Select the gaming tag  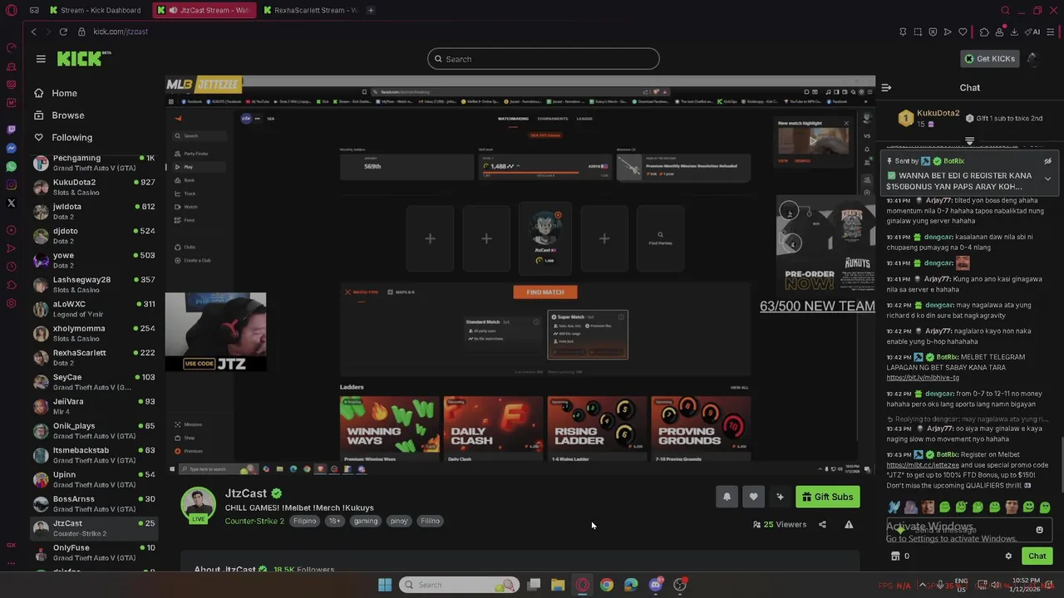pyautogui.click(x=366, y=521)
